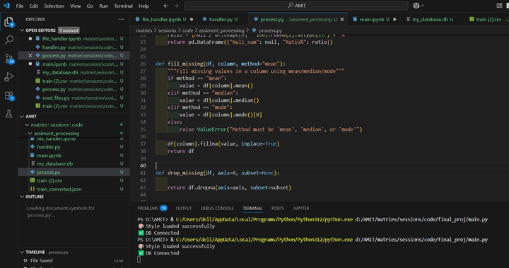Collapse the Open Editors section

coord(22,30)
